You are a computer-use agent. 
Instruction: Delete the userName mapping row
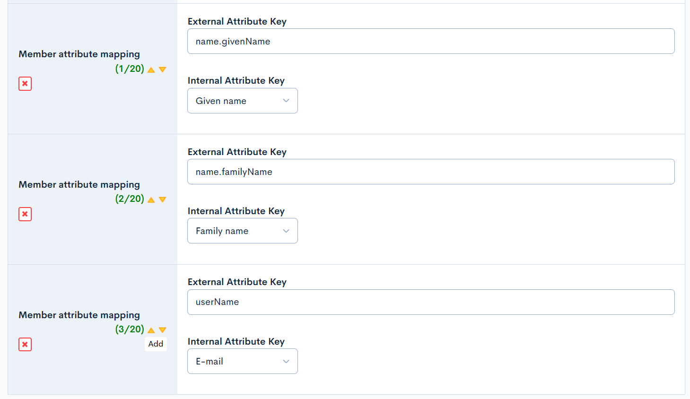click(25, 345)
